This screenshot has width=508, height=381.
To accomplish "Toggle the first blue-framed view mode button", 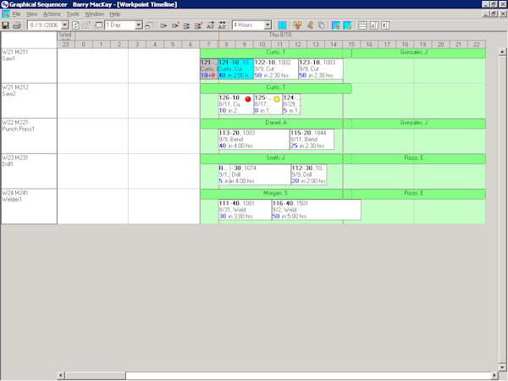I will pos(336,25).
